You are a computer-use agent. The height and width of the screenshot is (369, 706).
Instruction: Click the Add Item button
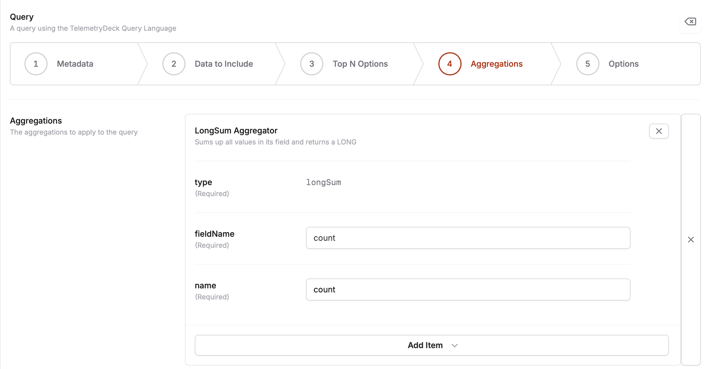click(425, 345)
